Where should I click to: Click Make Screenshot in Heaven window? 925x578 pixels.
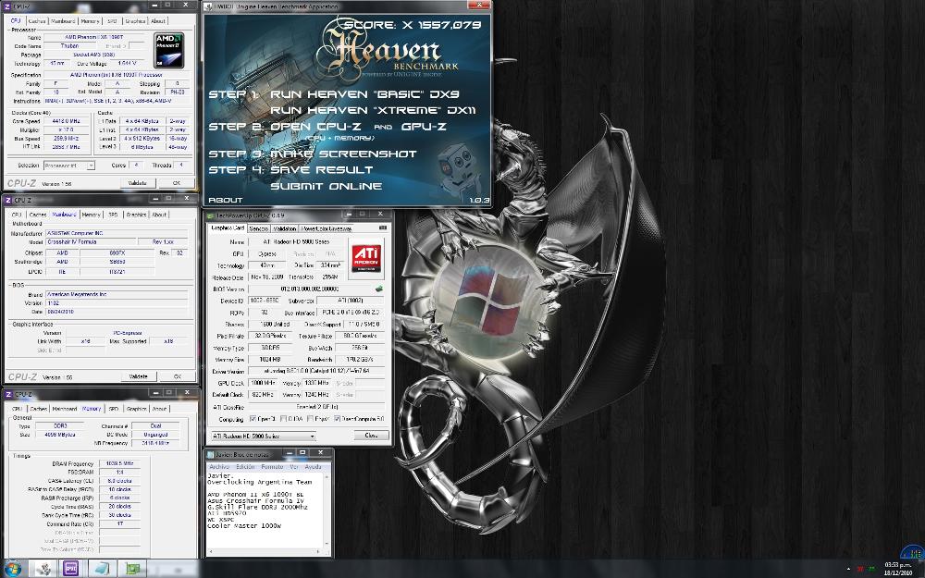343,154
